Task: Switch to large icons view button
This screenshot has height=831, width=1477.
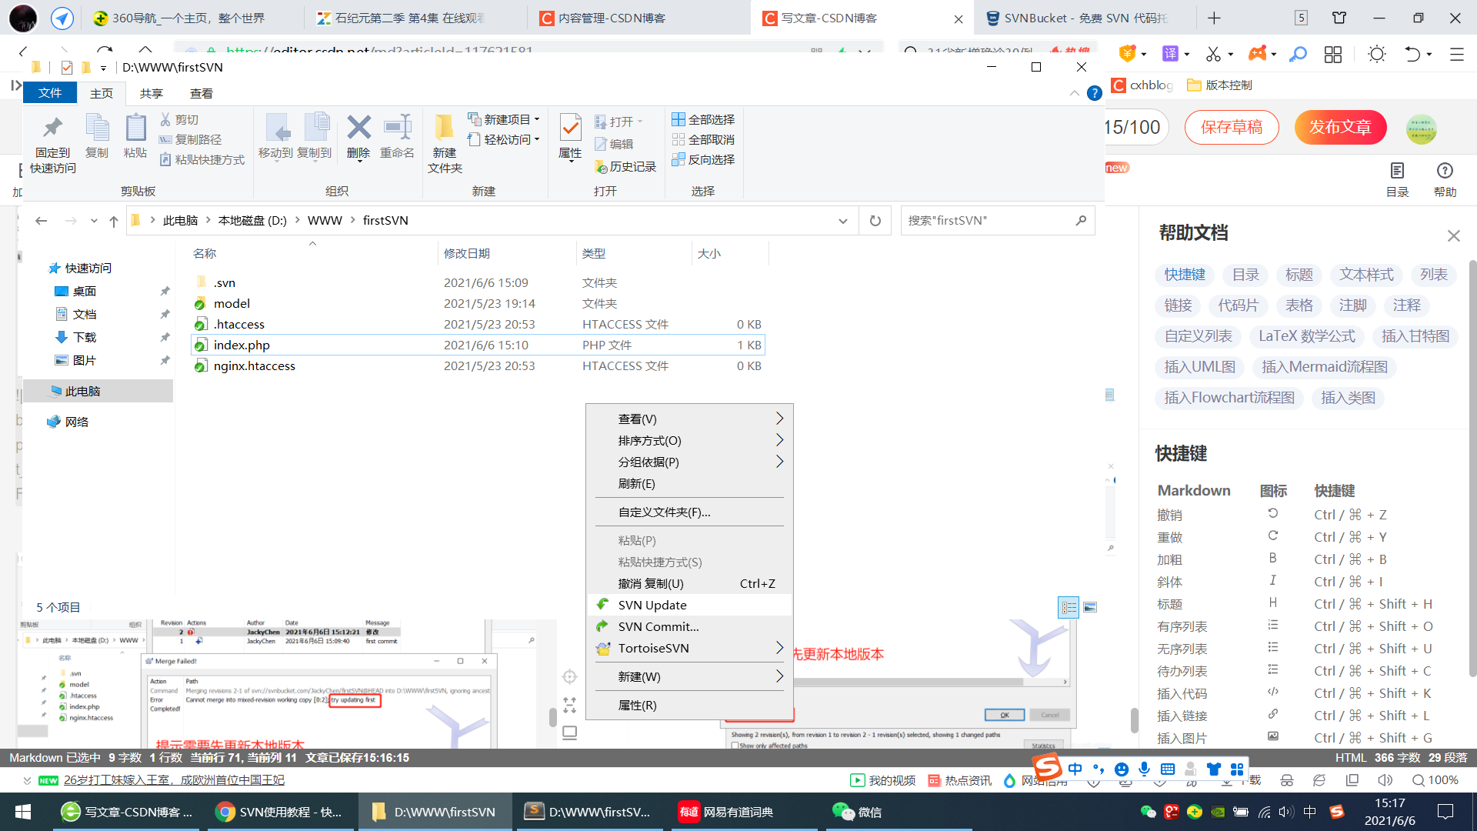Action: point(1090,608)
